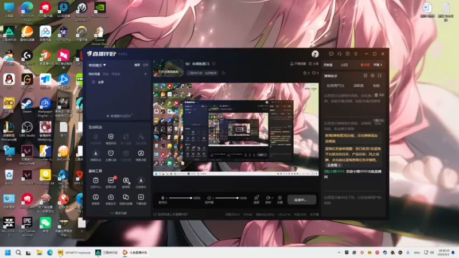
Task: Open the message icon in title bar
Action: [x=331, y=54]
